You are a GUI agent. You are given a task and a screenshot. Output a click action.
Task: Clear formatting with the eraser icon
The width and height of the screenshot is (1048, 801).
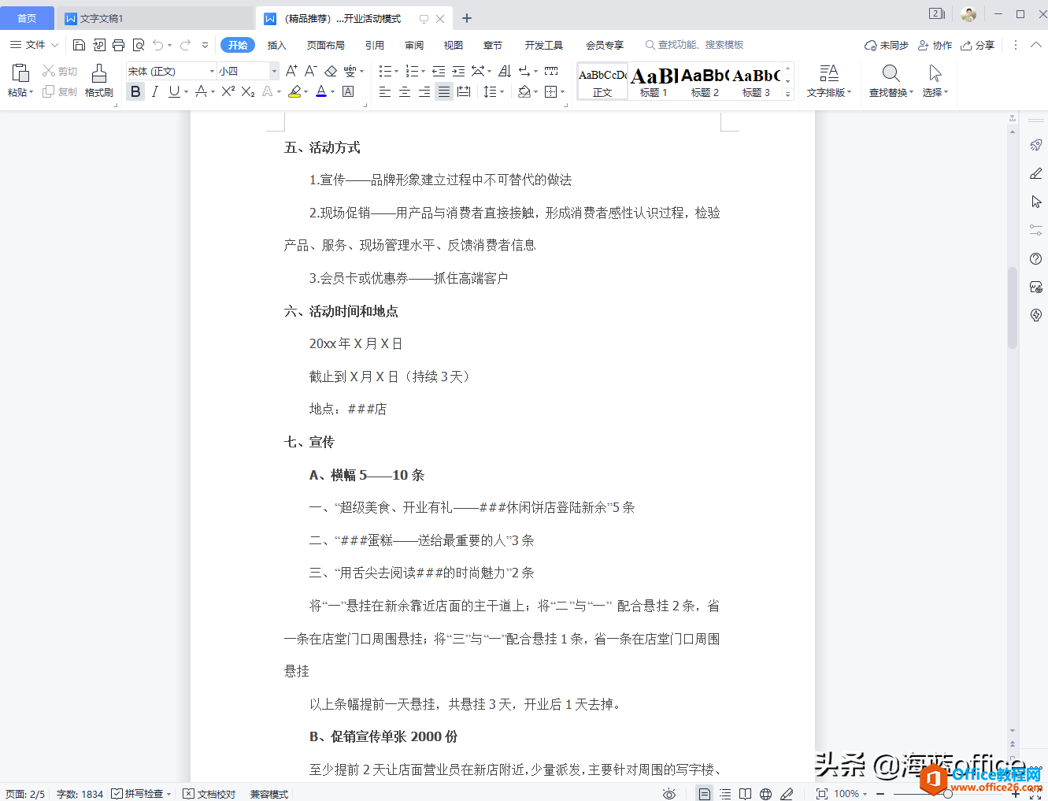(331, 71)
